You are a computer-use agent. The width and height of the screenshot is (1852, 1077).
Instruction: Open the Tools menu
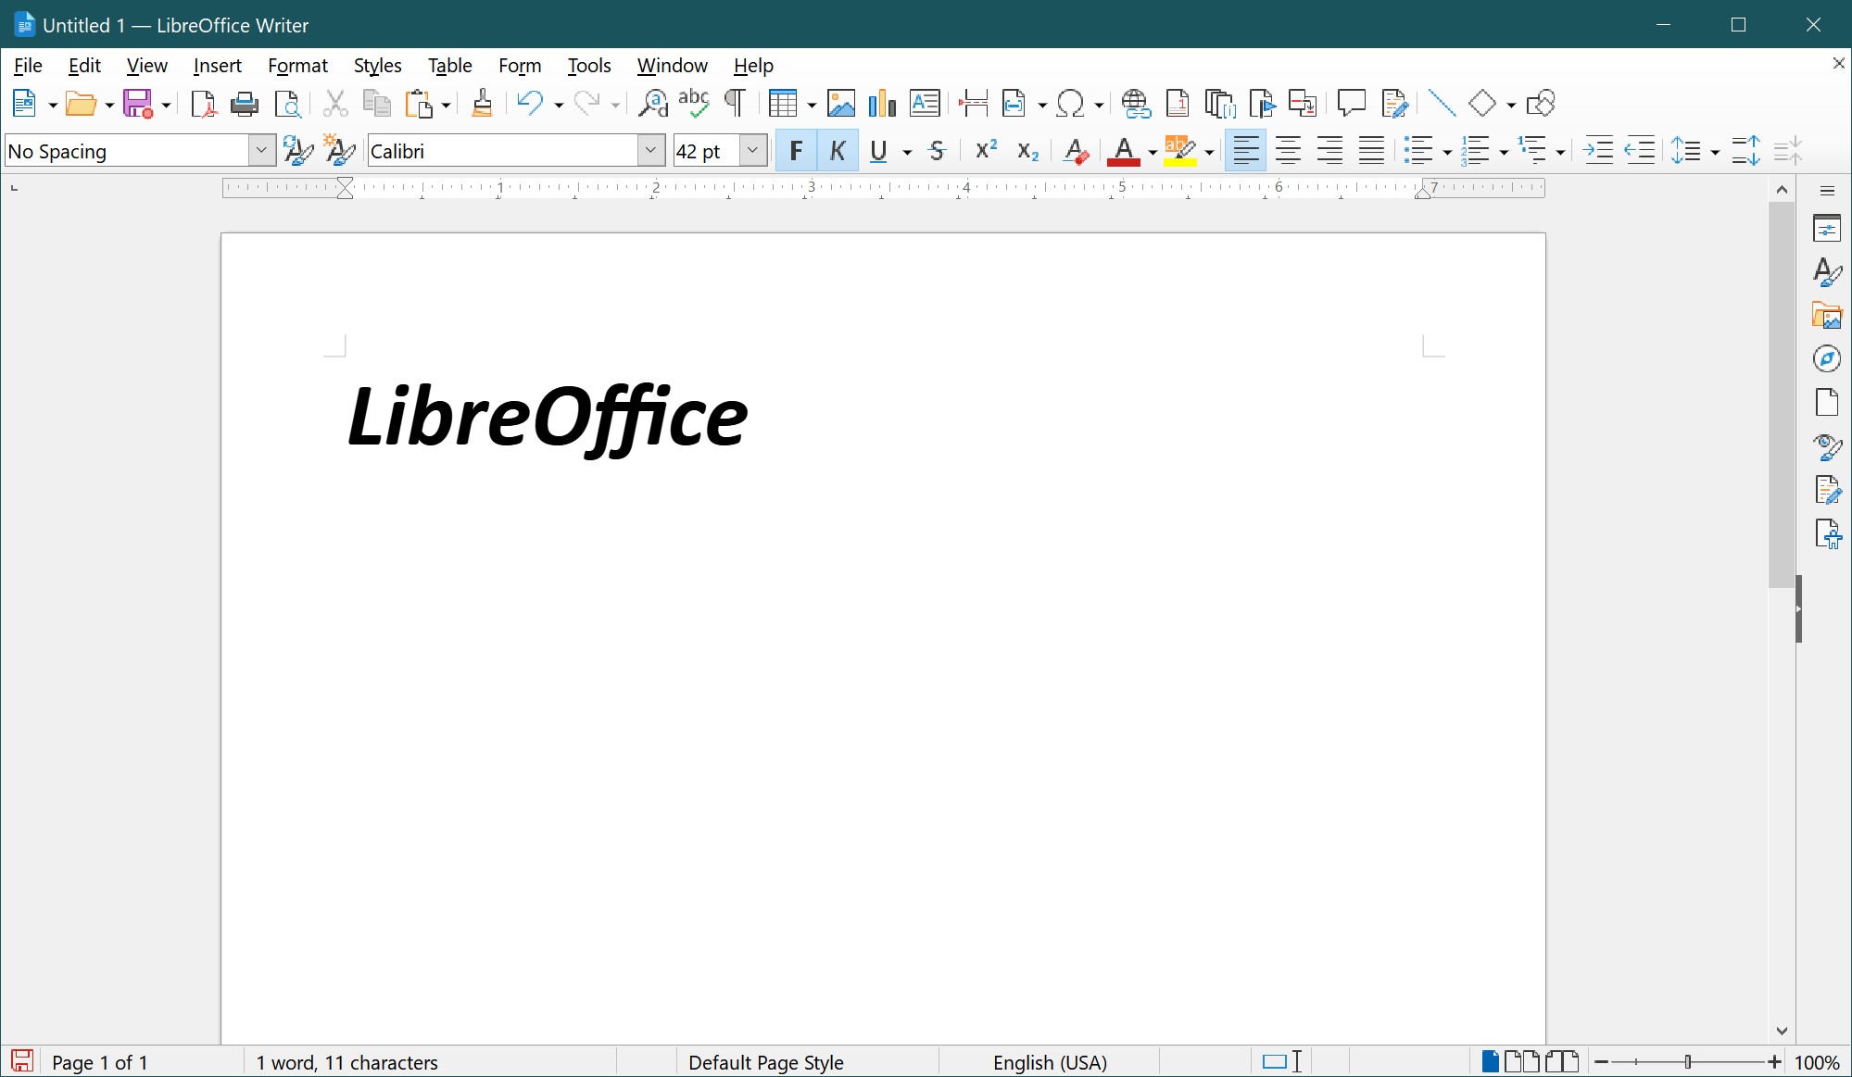588,66
